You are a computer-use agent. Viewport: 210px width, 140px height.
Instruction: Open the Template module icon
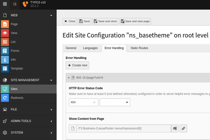point(5,68)
